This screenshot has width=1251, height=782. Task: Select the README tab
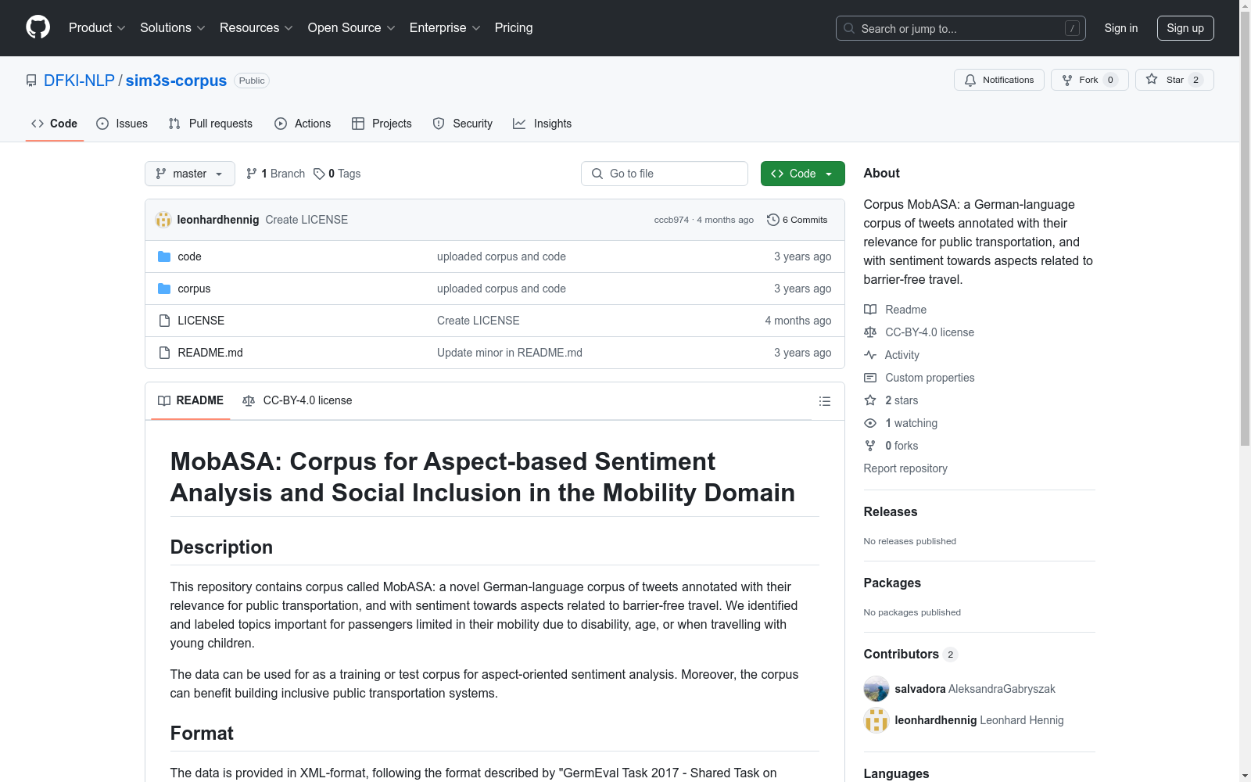(191, 400)
